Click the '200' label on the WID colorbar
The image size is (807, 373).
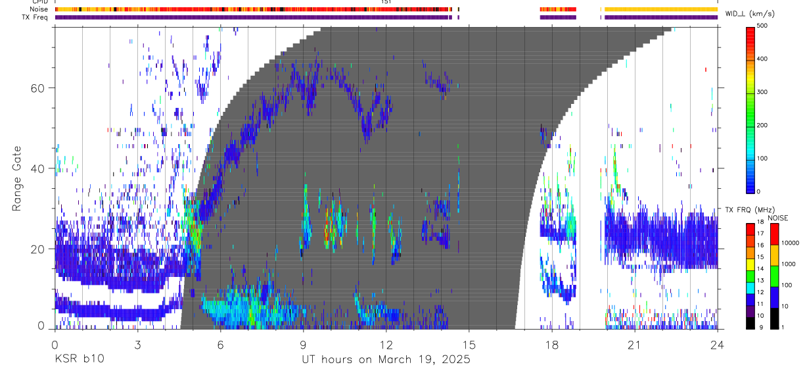762,125
